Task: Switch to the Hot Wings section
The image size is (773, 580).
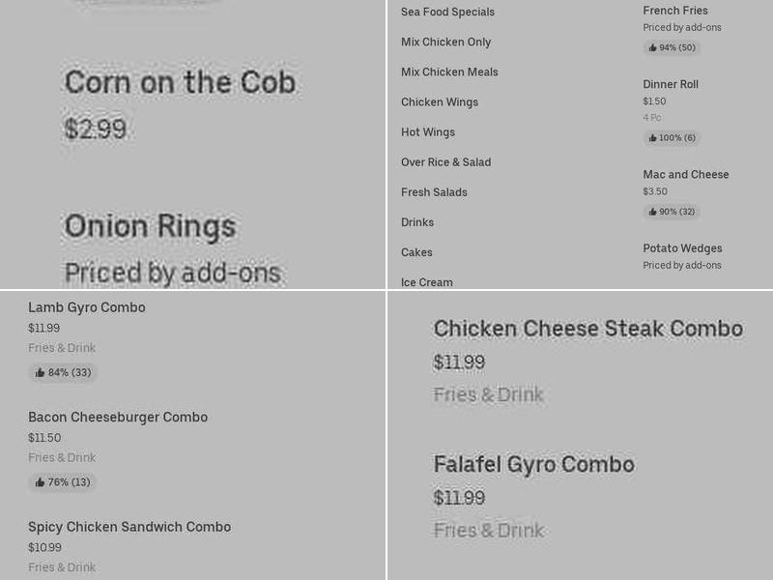Action: point(427,131)
